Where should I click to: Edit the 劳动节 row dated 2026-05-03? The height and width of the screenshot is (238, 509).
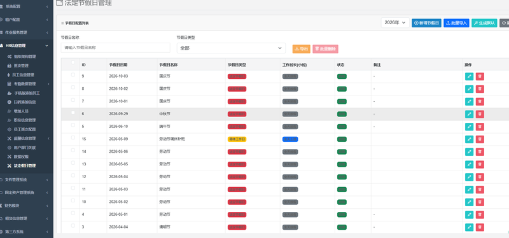click(x=469, y=190)
